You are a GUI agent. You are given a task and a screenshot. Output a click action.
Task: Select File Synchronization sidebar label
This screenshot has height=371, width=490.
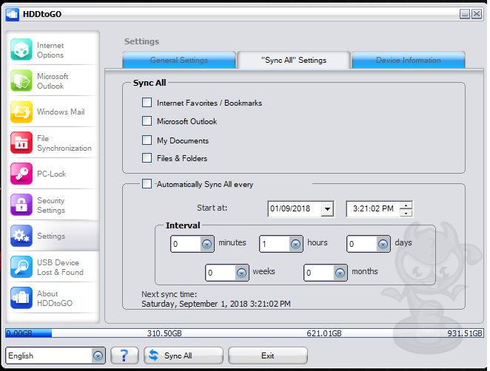[64, 143]
